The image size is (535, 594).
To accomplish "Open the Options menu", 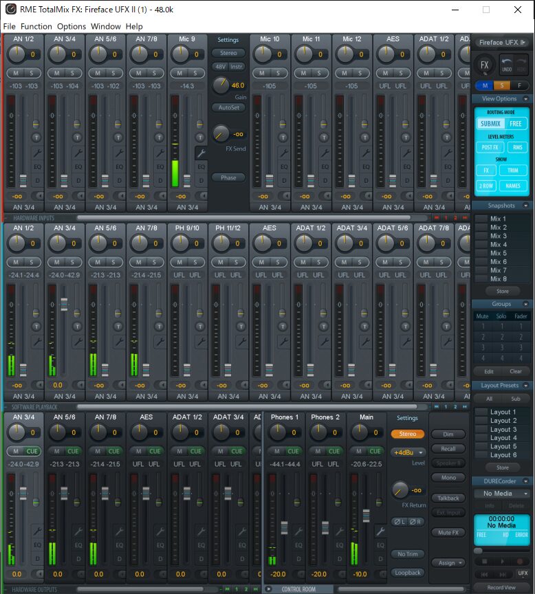I will coord(72,26).
